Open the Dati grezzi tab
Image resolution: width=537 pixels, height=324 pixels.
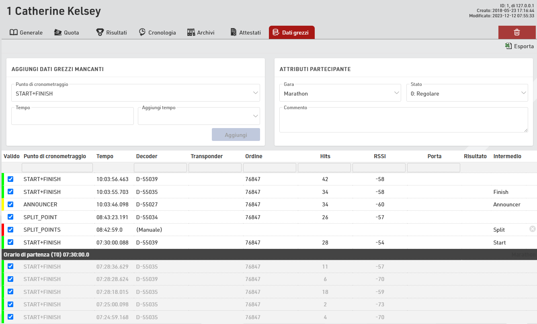point(291,33)
